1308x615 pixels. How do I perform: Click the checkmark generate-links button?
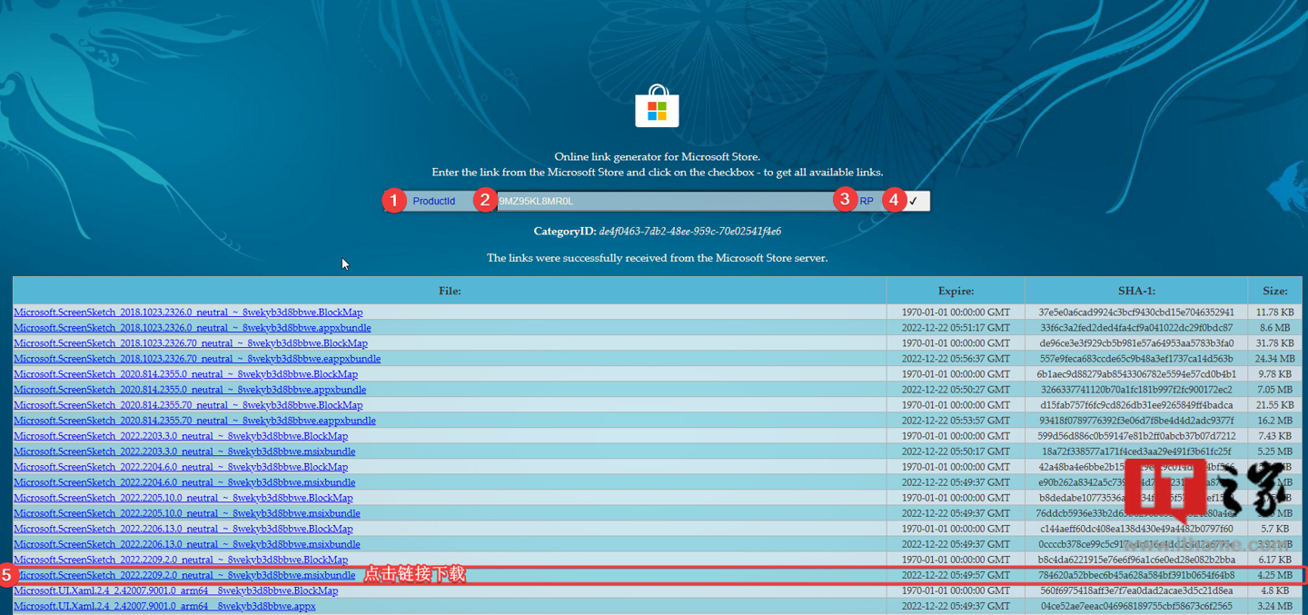pos(913,201)
